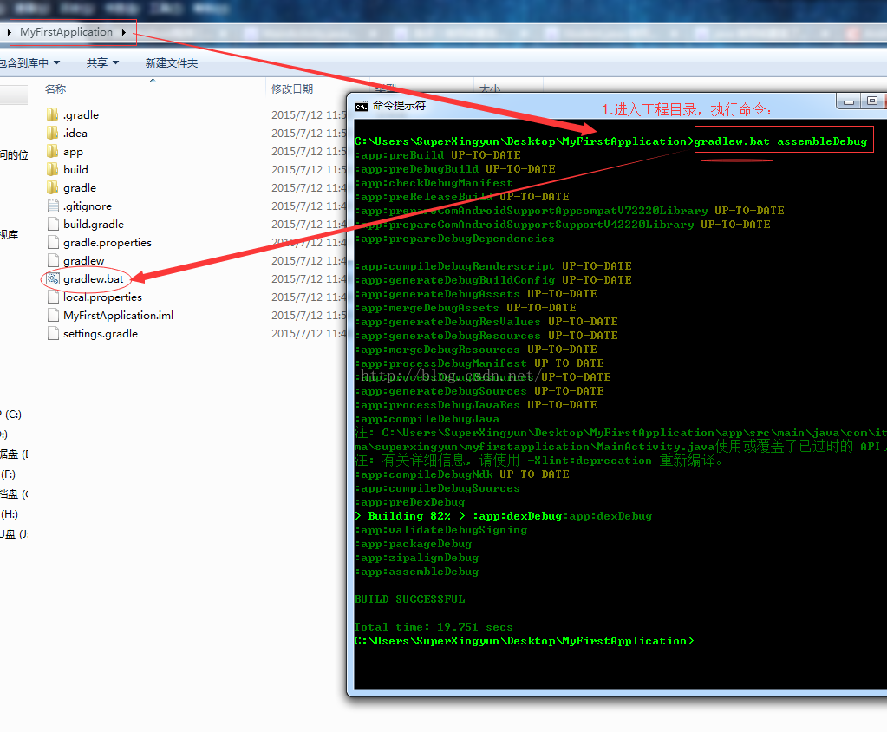Select the (C:) drive in navigation pane

click(x=12, y=414)
